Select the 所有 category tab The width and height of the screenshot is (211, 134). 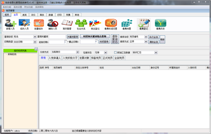click(43, 58)
